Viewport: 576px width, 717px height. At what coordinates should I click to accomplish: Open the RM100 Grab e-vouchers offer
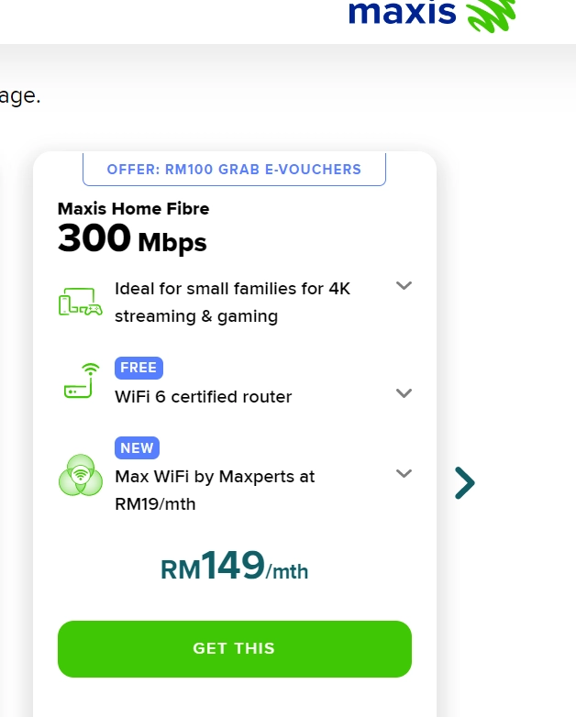point(234,170)
